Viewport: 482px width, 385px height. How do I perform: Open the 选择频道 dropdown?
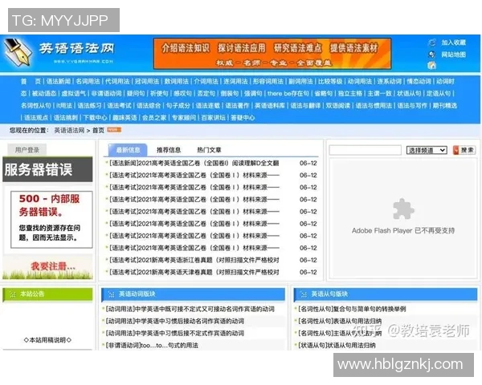(x=427, y=150)
